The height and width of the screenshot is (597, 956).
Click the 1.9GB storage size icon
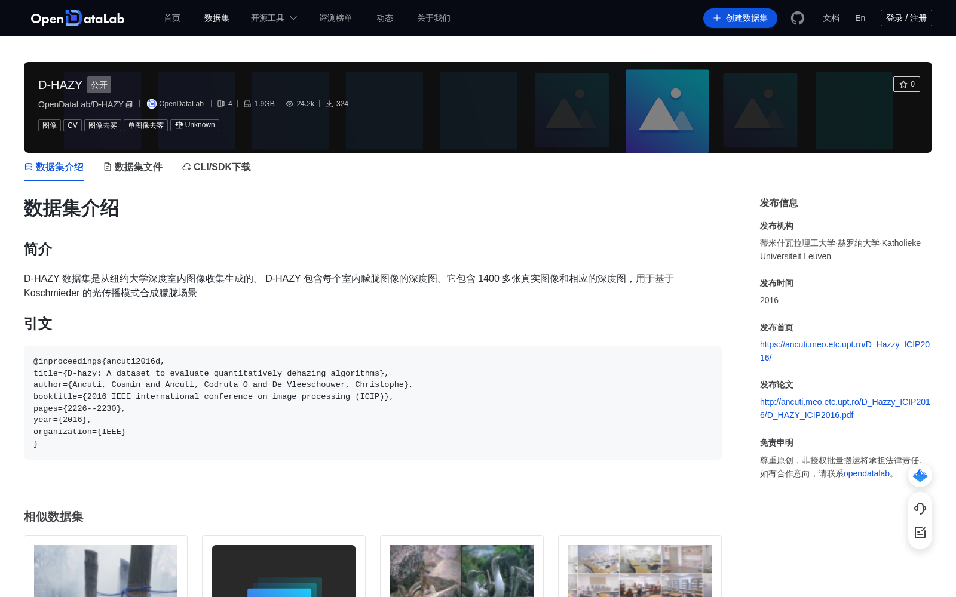247,104
